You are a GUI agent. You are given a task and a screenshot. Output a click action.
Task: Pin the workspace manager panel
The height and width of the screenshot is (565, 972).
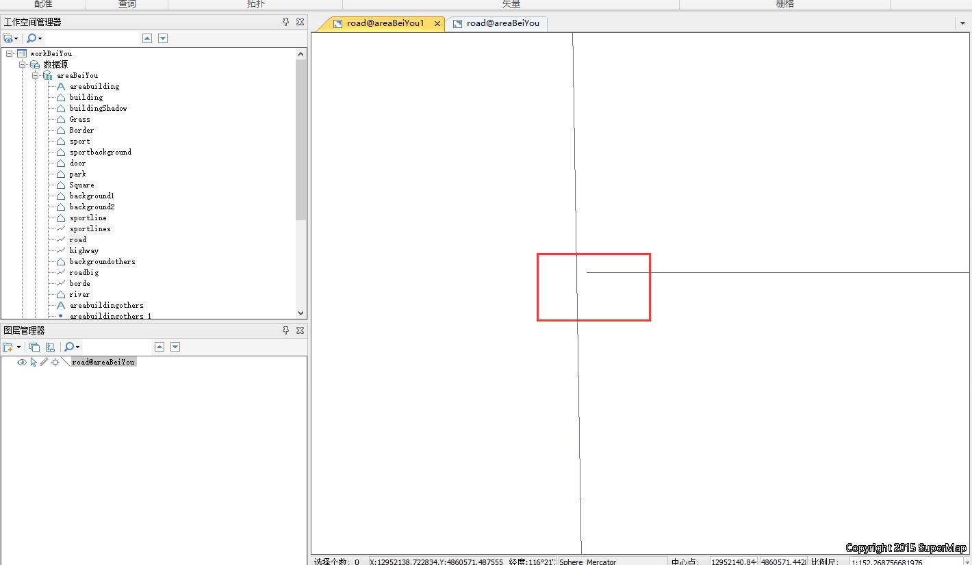point(286,22)
